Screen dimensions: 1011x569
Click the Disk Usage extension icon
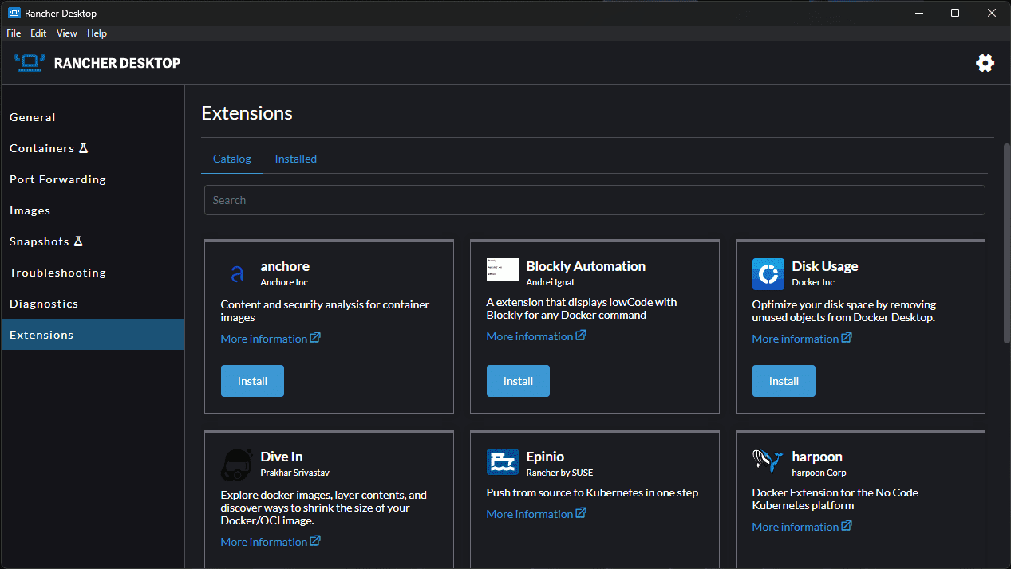point(768,274)
